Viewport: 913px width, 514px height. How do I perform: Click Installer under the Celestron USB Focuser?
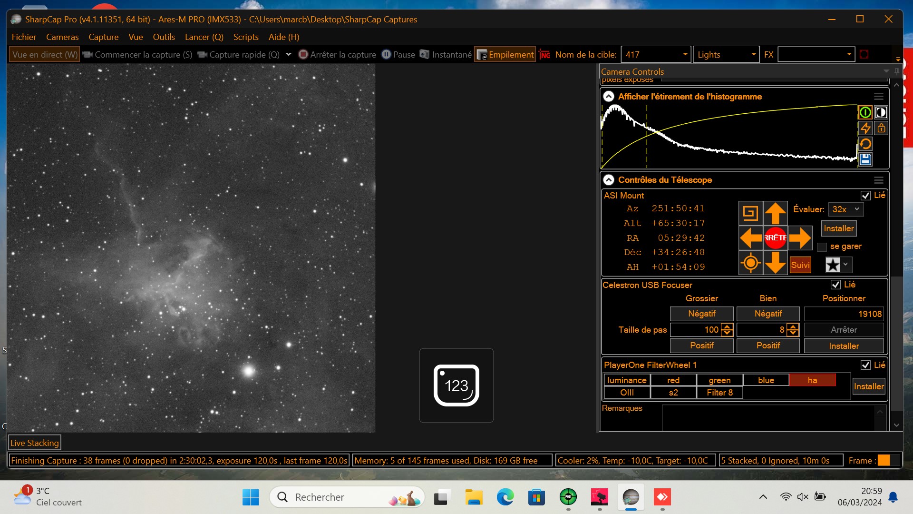pos(844,346)
